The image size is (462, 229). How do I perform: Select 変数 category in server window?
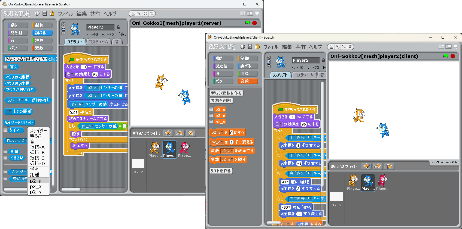click(x=42, y=48)
